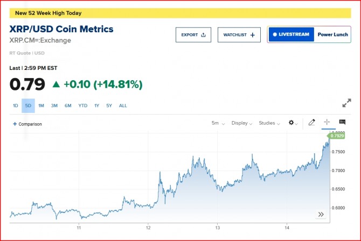Open the chart comments icon
This screenshot has height=241, width=361.
[x=342, y=123]
